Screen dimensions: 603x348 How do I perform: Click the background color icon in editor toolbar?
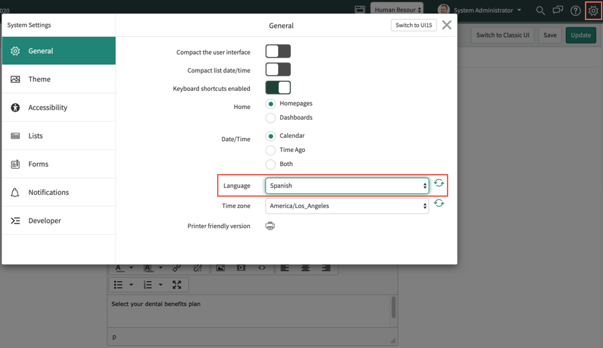pos(147,268)
